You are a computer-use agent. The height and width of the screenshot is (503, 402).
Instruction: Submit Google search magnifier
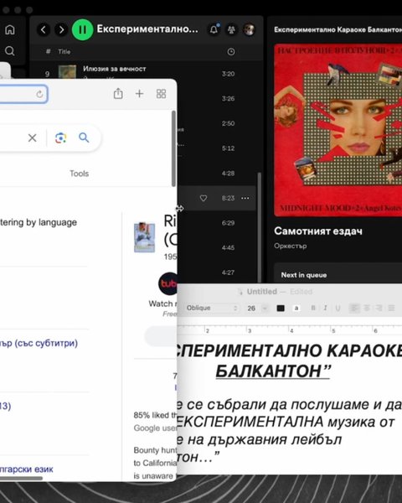pos(84,137)
